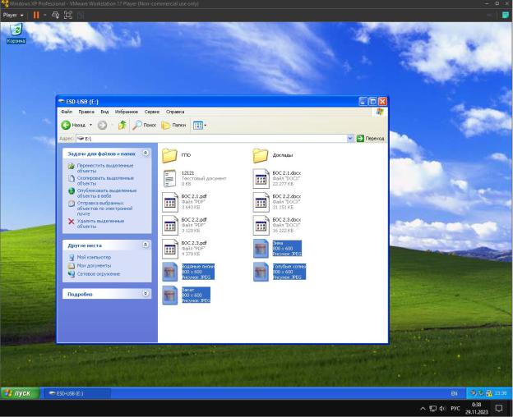Click the Переход go button
Screen dimensions: 513x417
(x=370, y=139)
